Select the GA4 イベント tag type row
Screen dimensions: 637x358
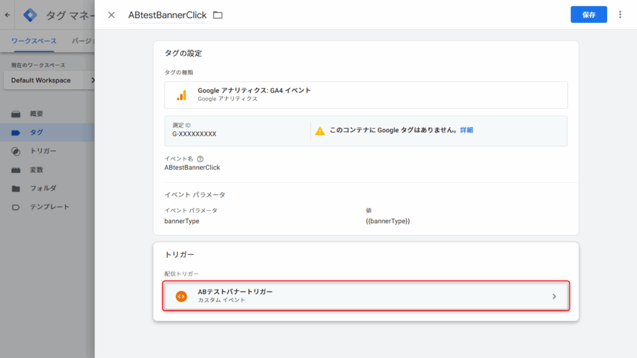366,95
